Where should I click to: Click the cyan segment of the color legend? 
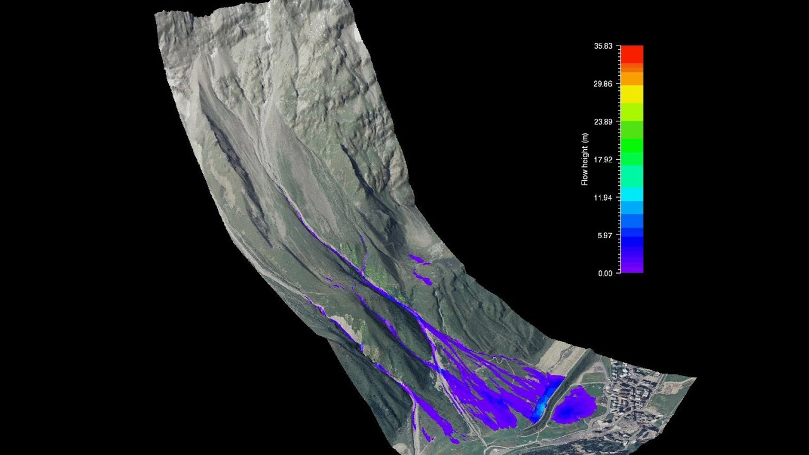pos(632,194)
